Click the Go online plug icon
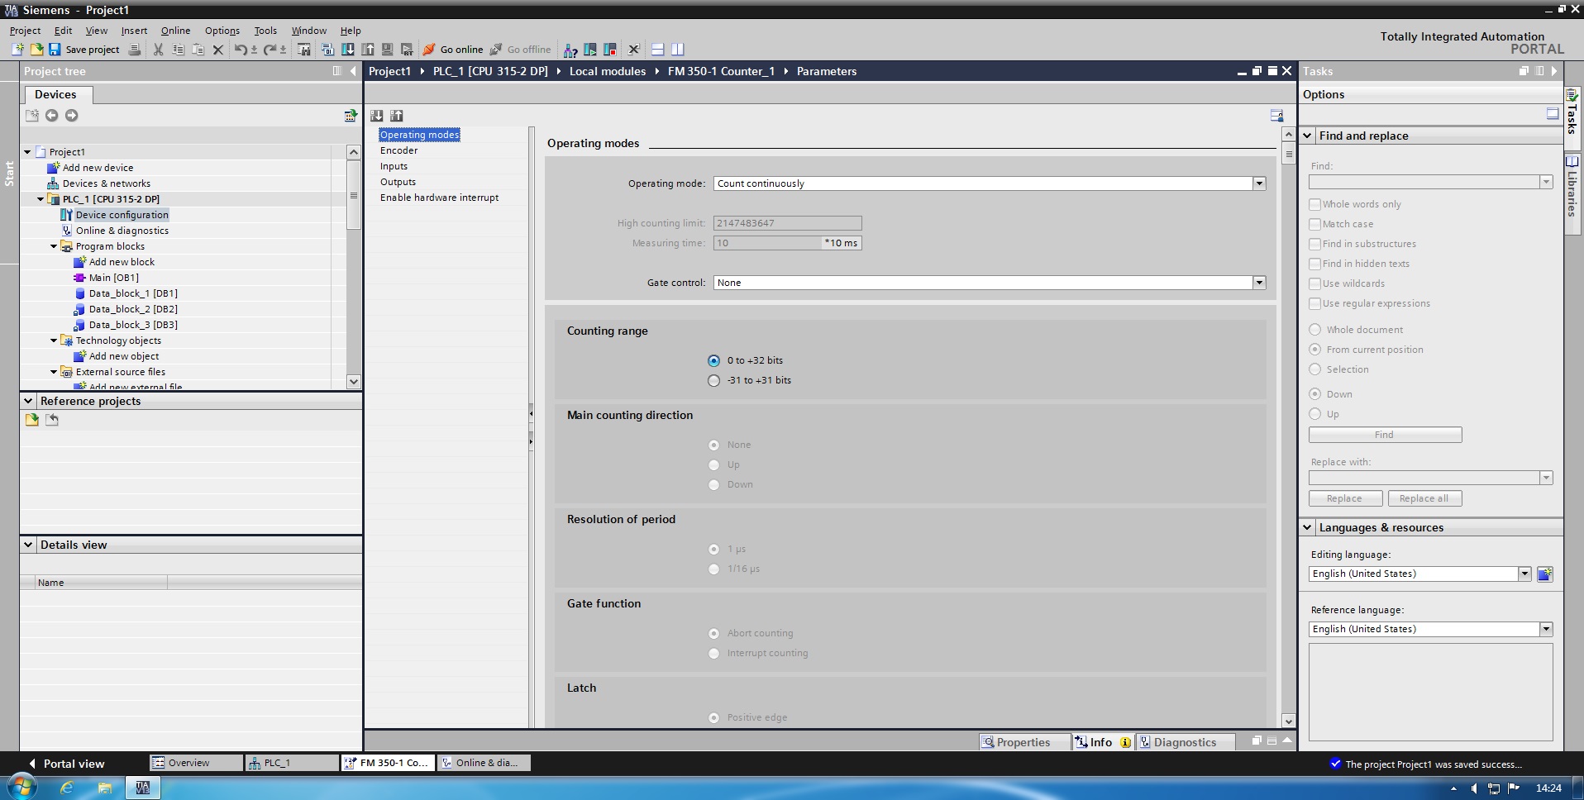This screenshot has width=1584, height=800. tap(429, 50)
